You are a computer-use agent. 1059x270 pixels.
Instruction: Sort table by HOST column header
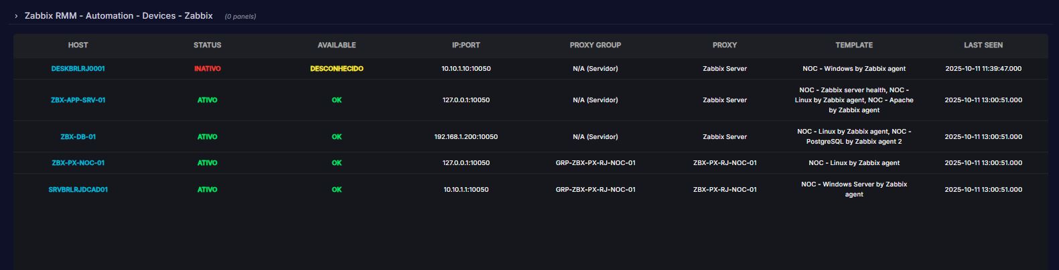point(78,45)
